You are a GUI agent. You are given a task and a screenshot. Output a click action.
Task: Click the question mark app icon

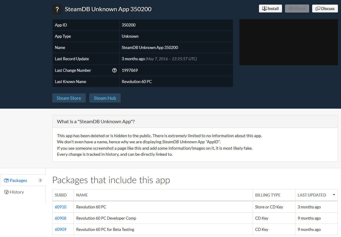(x=57, y=9)
